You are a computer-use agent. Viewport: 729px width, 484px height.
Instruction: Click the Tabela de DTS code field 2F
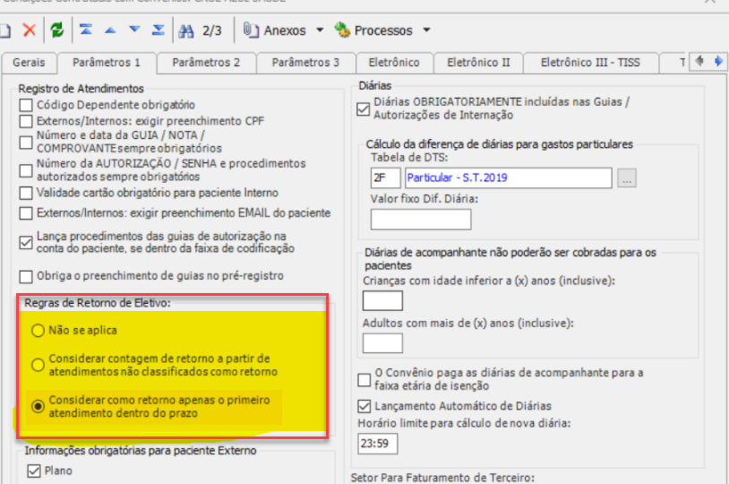coord(385,177)
